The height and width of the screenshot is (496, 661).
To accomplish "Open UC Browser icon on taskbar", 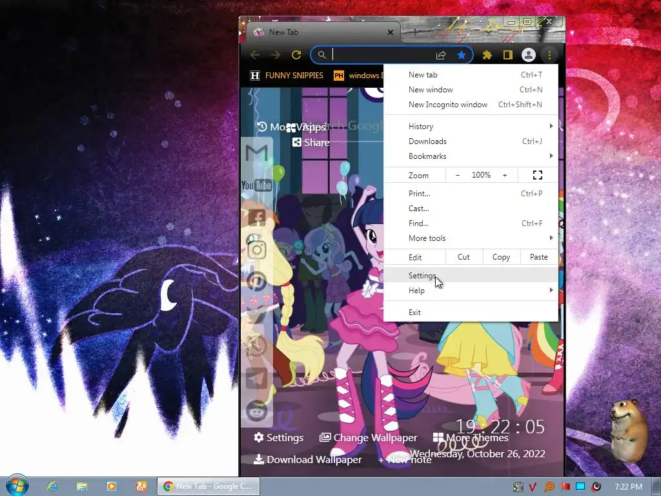I will (141, 486).
